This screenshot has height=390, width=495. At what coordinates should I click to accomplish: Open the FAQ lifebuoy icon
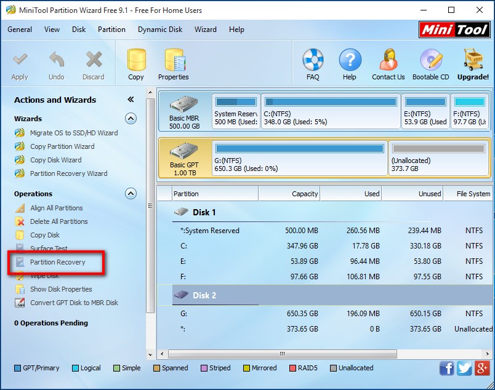coord(313,60)
